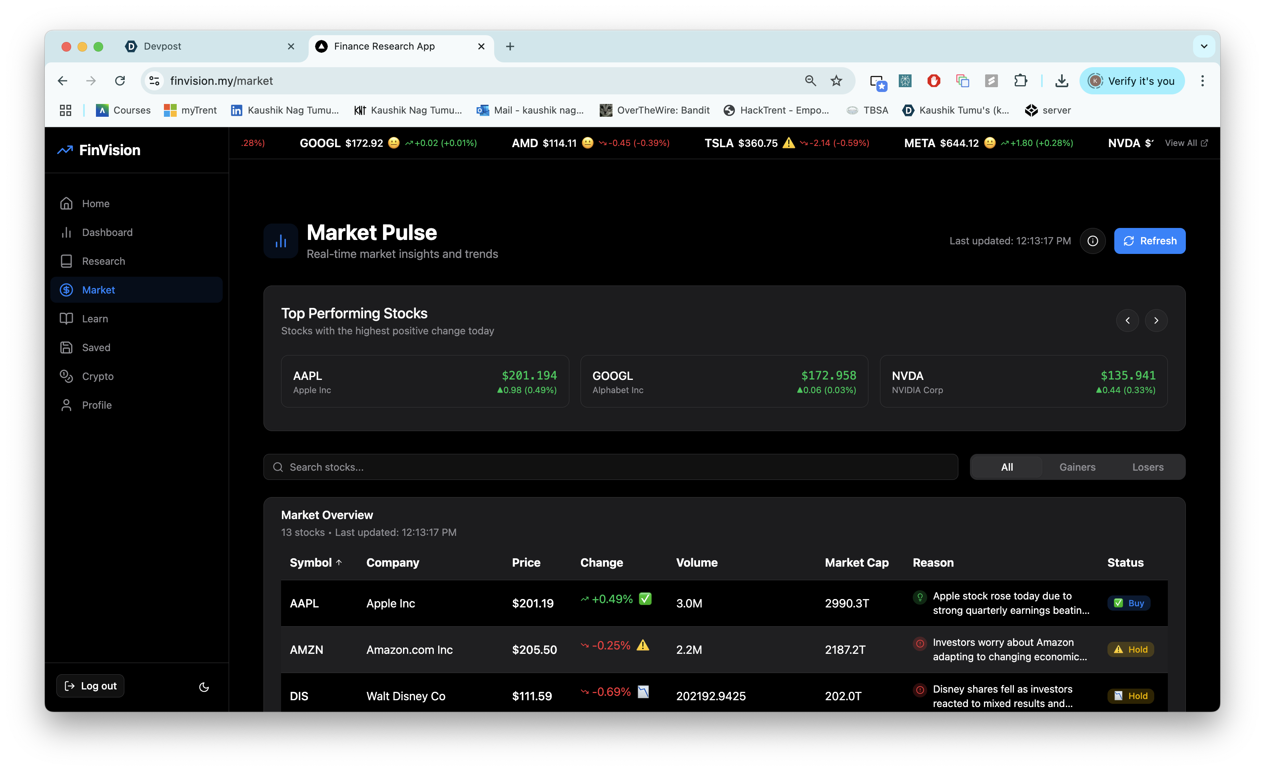This screenshot has width=1265, height=771.
Task: Toggle dark mode moon icon
Action: pos(204,687)
